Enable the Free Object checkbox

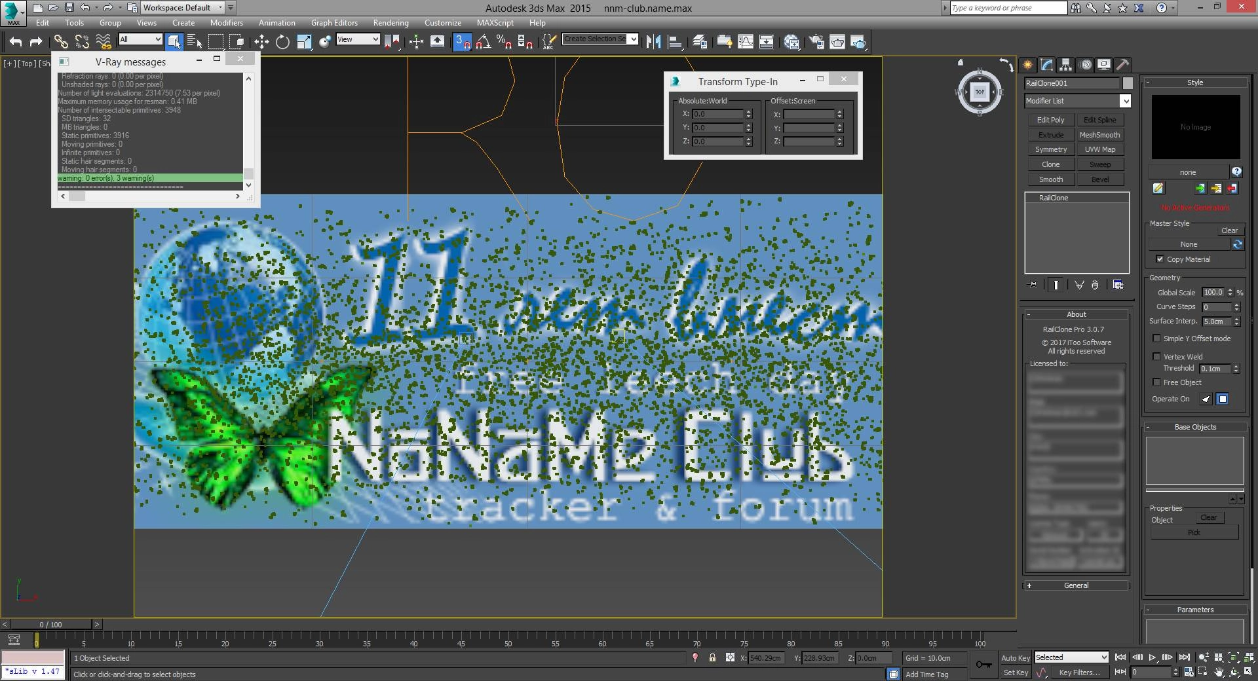[1156, 382]
